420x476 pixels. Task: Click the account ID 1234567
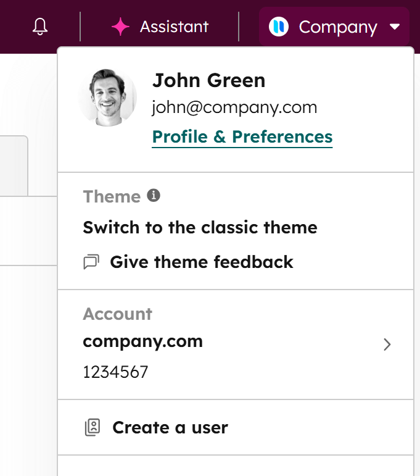point(115,372)
